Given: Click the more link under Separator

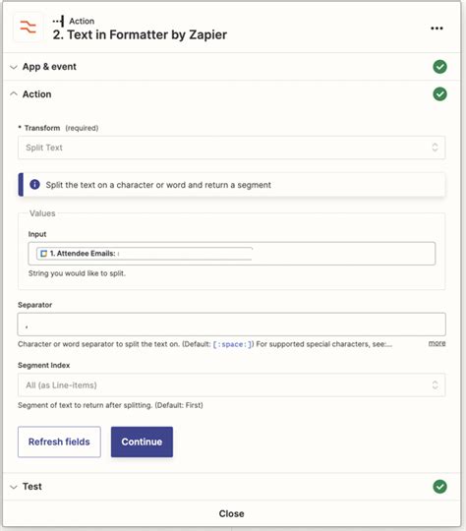Looking at the screenshot, I should coord(437,343).
